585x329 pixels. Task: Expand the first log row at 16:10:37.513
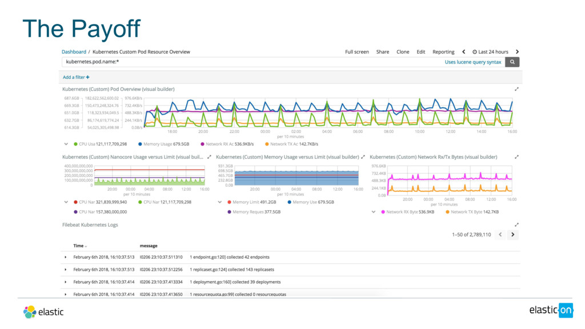tap(66, 257)
